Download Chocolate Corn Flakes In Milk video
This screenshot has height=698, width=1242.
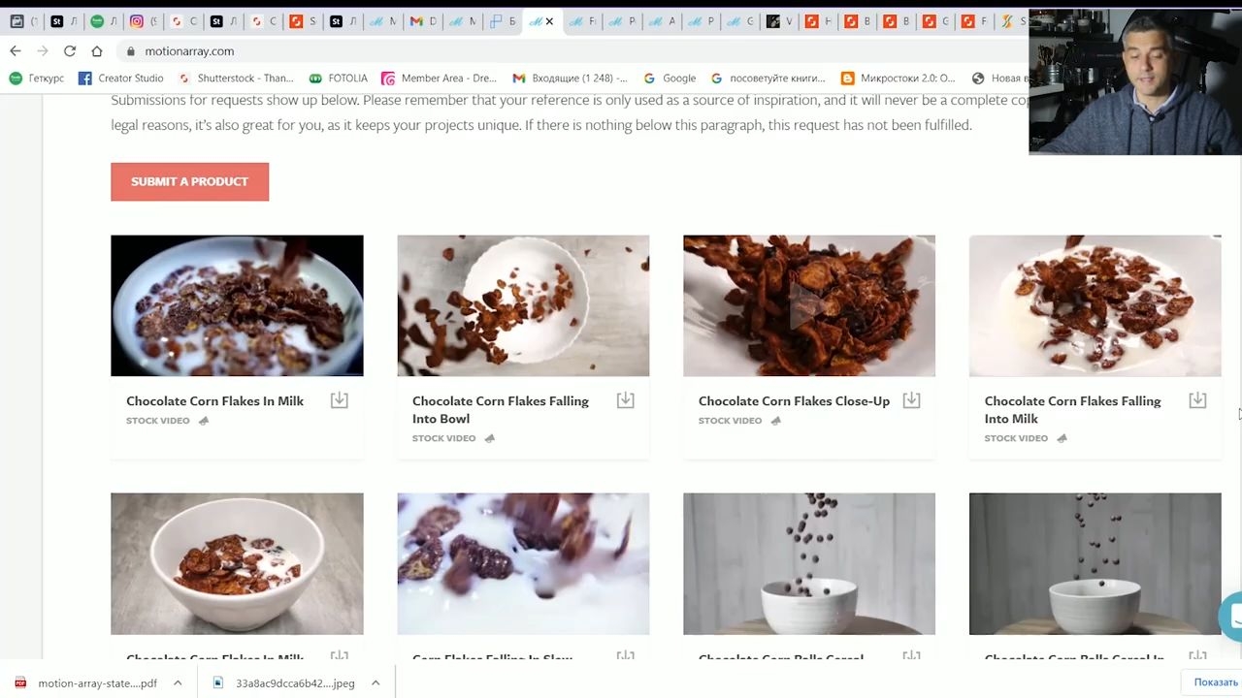point(339,400)
